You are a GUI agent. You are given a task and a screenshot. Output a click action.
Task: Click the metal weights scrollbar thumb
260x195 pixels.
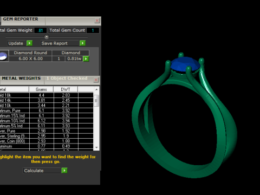tap(96, 101)
